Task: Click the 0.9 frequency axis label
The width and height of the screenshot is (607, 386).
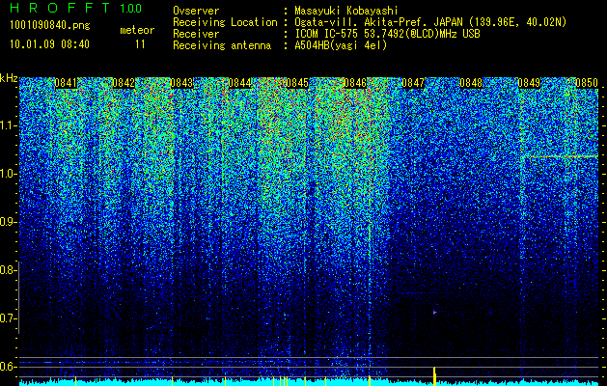Action: [8, 222]
